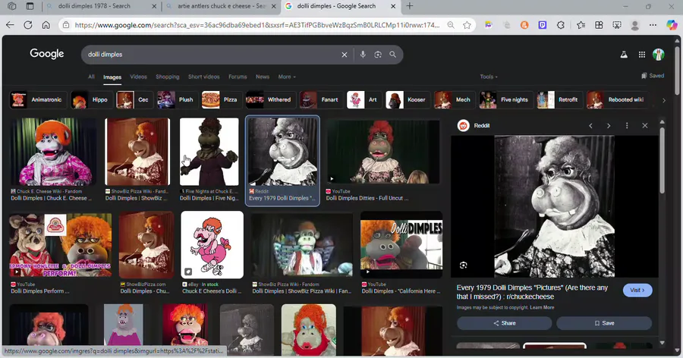Screen dimensions: 683x358
Task: Open eBay Chuck E Cheese's Dolli result
Action: point(212,245)
